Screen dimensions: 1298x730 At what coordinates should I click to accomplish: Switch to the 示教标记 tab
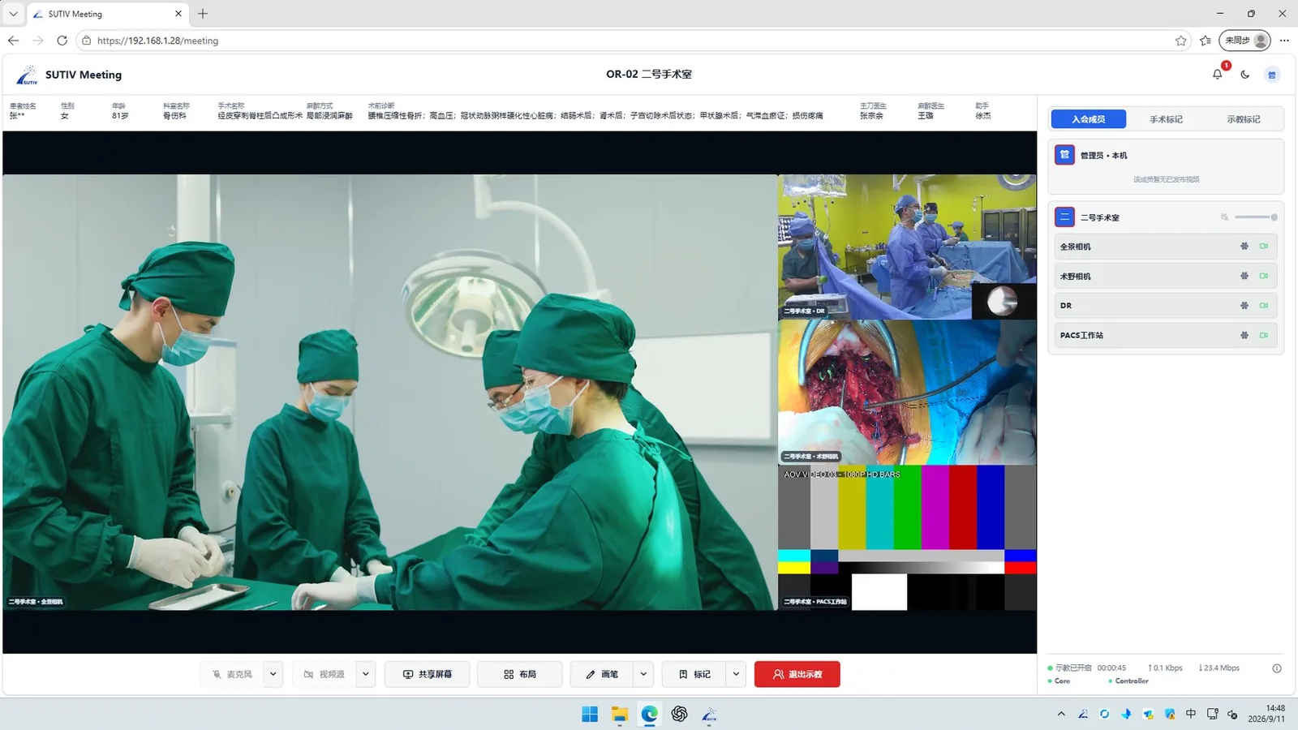tap(1243, 119)
